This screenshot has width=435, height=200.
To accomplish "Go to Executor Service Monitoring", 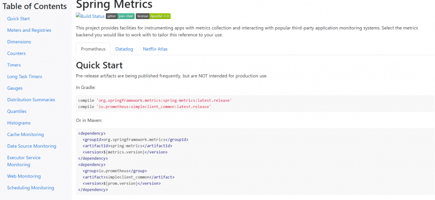I will [x=24, y=161].
